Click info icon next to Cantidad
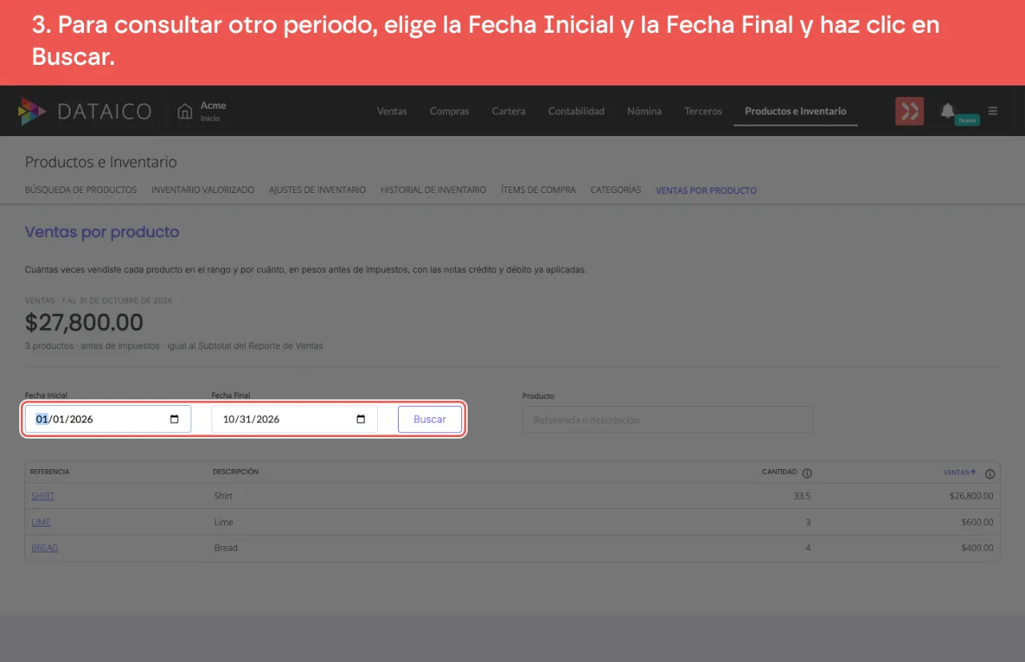This screenshot has width=1025, height=662. point(807,473)
